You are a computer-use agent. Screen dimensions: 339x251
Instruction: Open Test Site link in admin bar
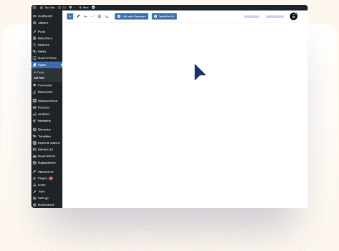pos(47,7)
